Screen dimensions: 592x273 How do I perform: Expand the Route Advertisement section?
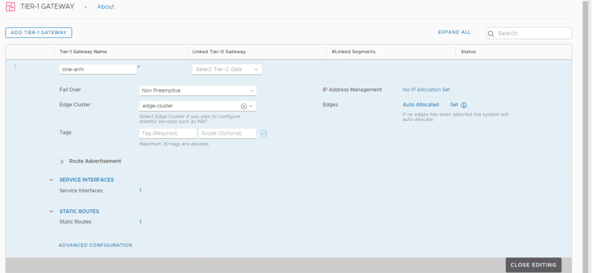pos(62,161)
